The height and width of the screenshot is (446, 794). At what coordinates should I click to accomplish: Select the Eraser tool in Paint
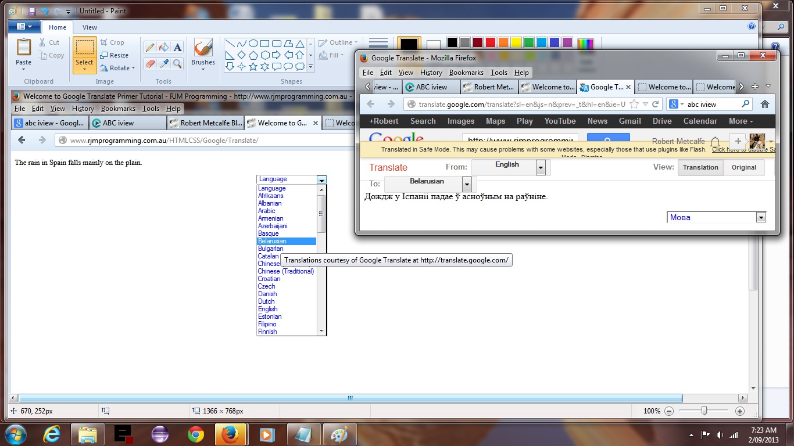[150, 63]
